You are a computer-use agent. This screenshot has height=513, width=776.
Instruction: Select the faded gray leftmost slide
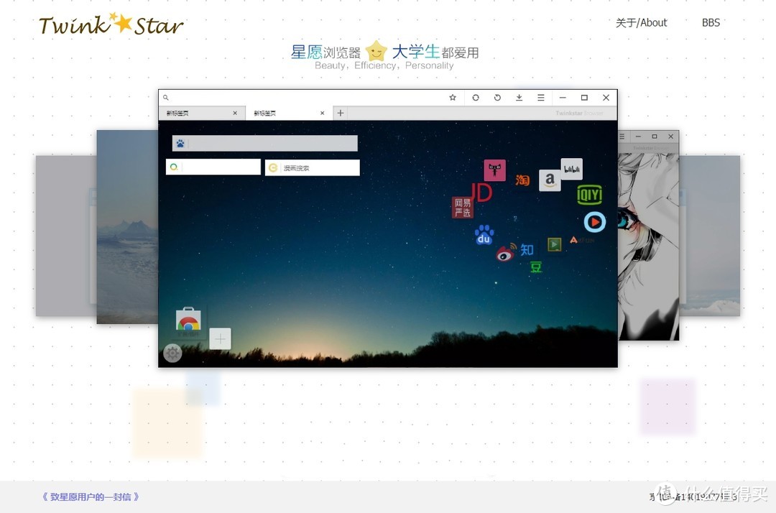point(66,236)
